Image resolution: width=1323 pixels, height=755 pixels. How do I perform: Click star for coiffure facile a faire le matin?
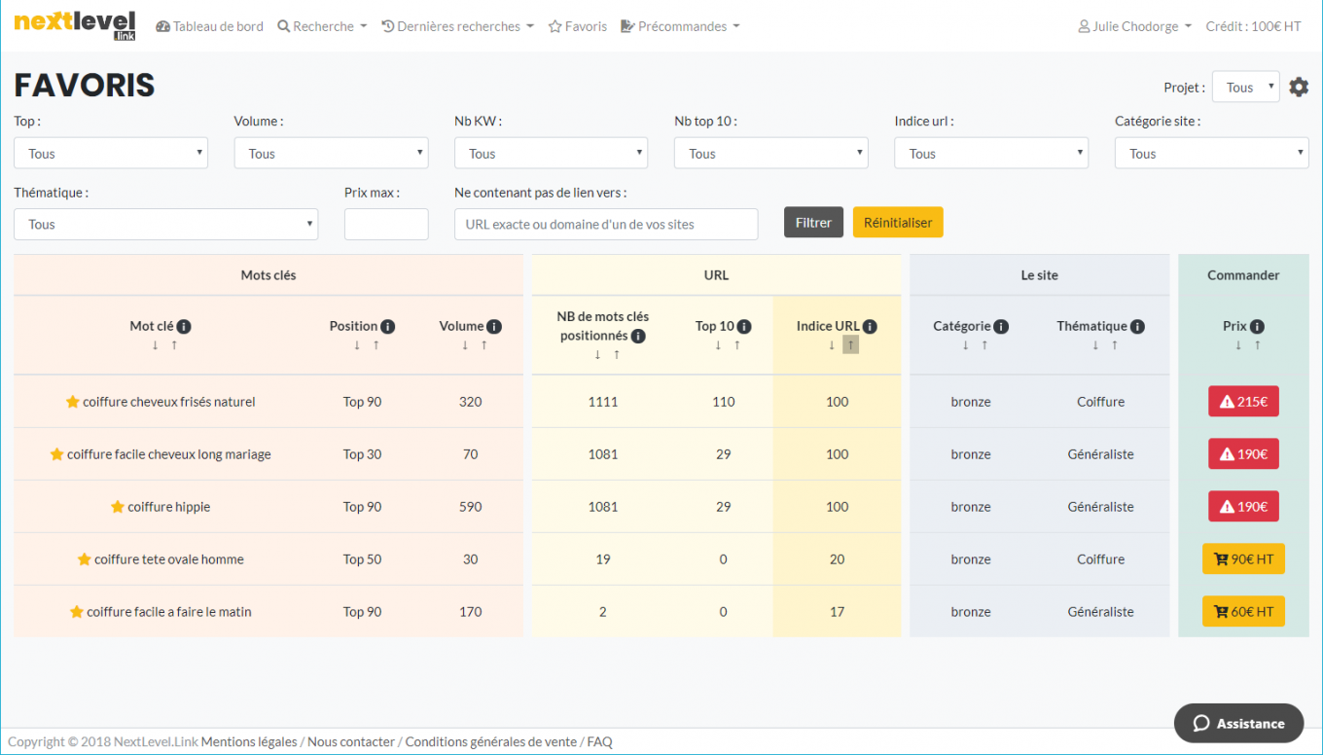point(77,612)
